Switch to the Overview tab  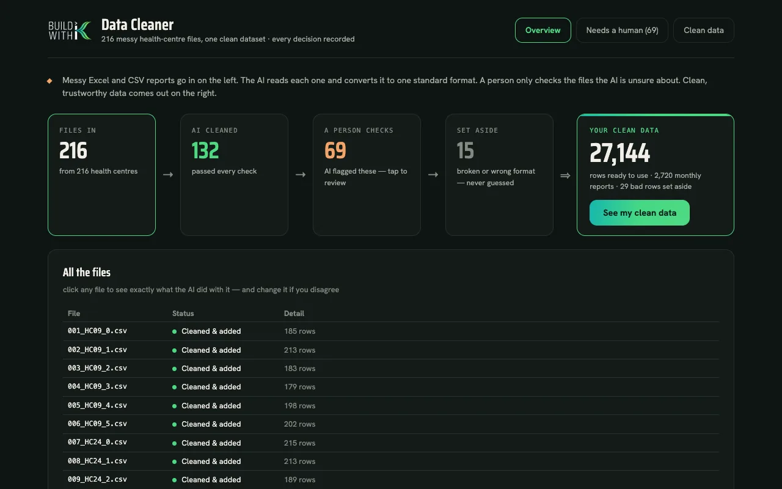click(x=543, y=30)
